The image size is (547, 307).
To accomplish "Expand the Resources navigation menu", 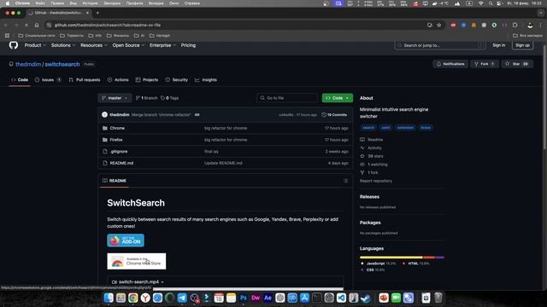I will point(93,45).
